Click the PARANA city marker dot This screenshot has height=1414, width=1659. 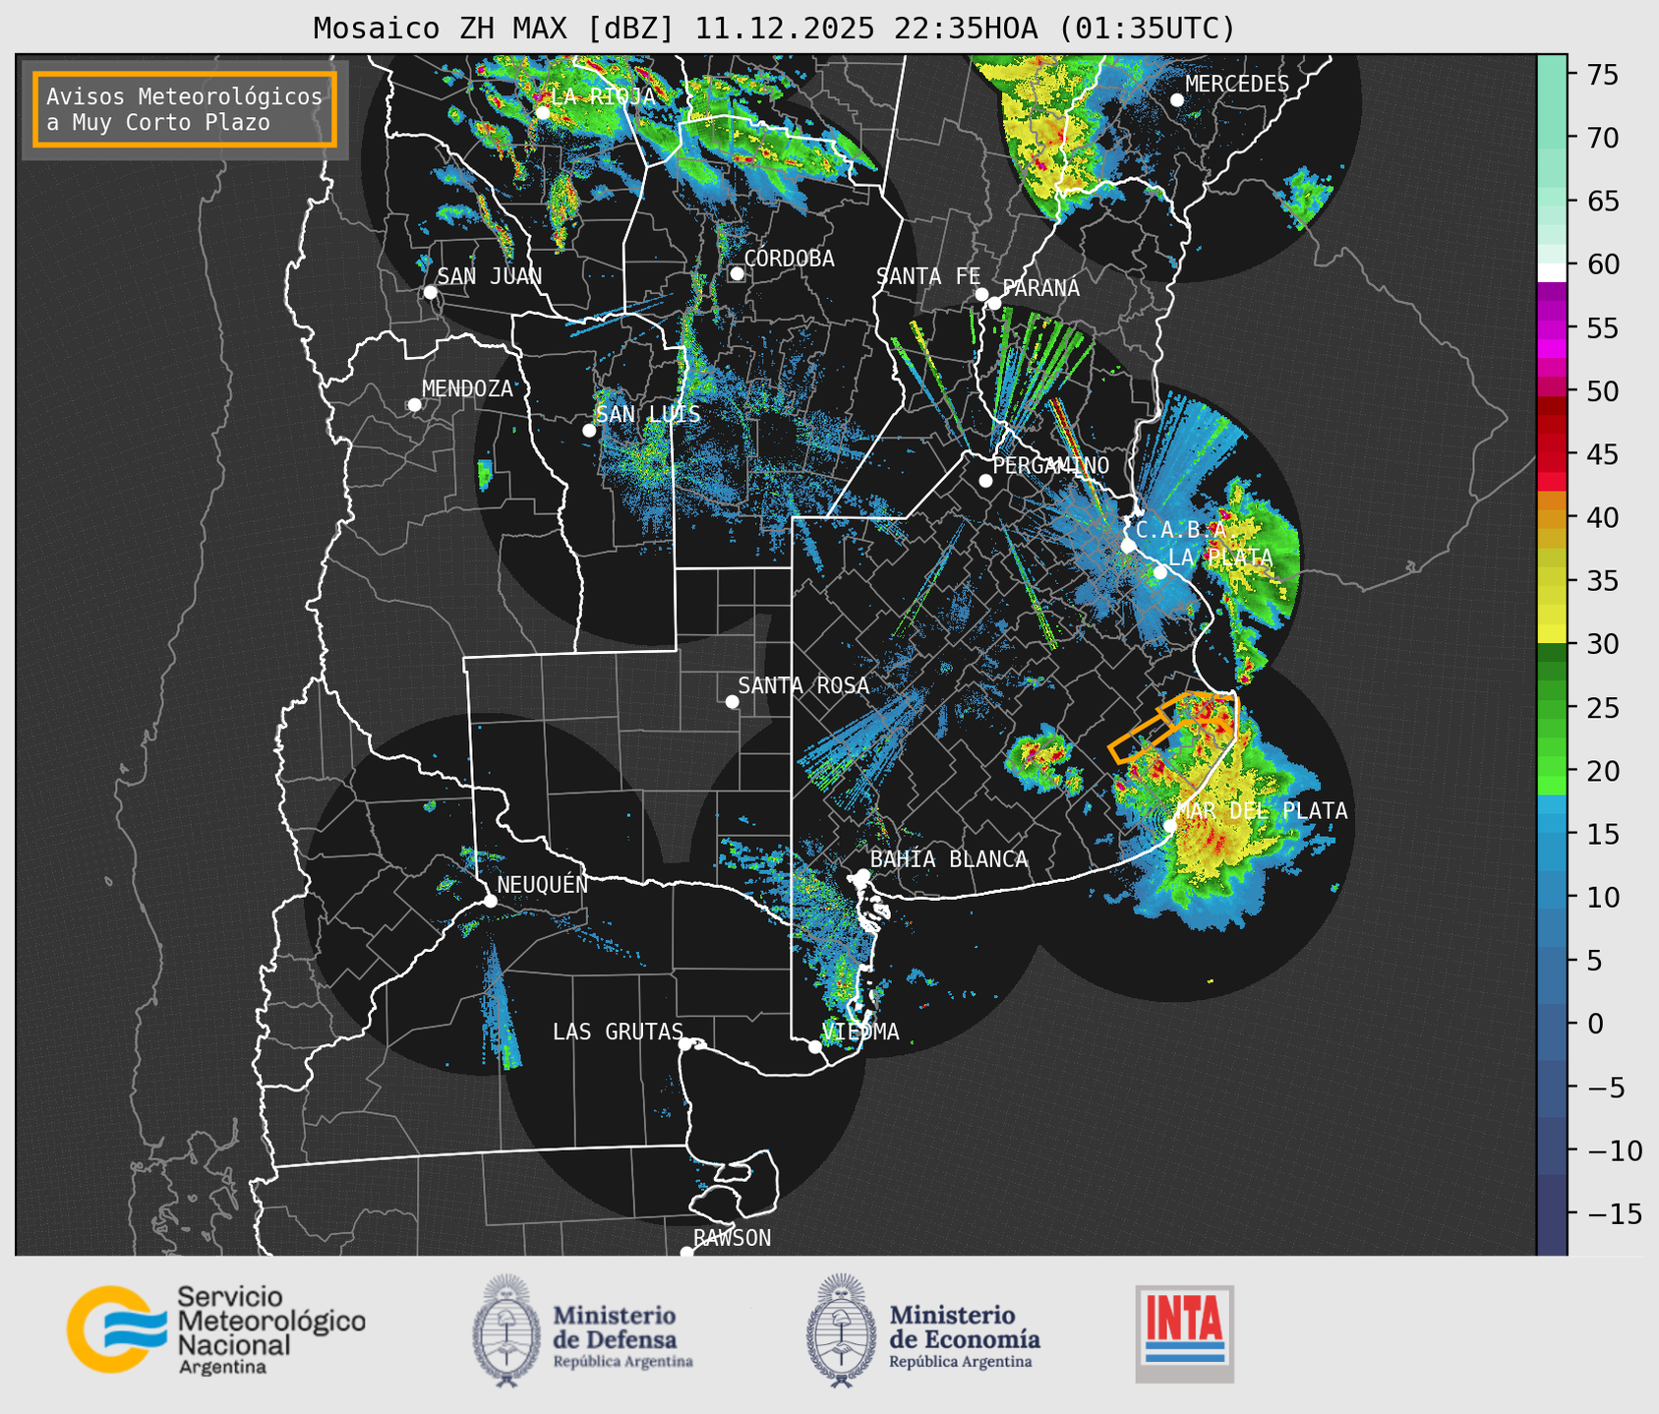[994, 303]
